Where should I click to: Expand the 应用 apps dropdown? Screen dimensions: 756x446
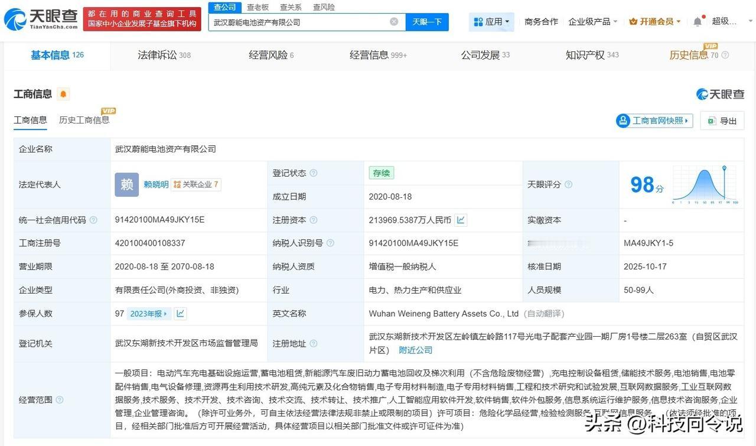click(492, 22)
